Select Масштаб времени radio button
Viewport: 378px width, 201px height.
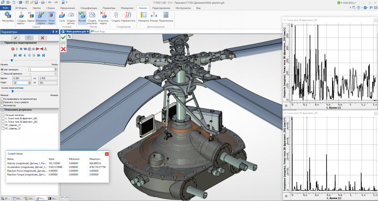pyautogui.click(x=2, y=73)
